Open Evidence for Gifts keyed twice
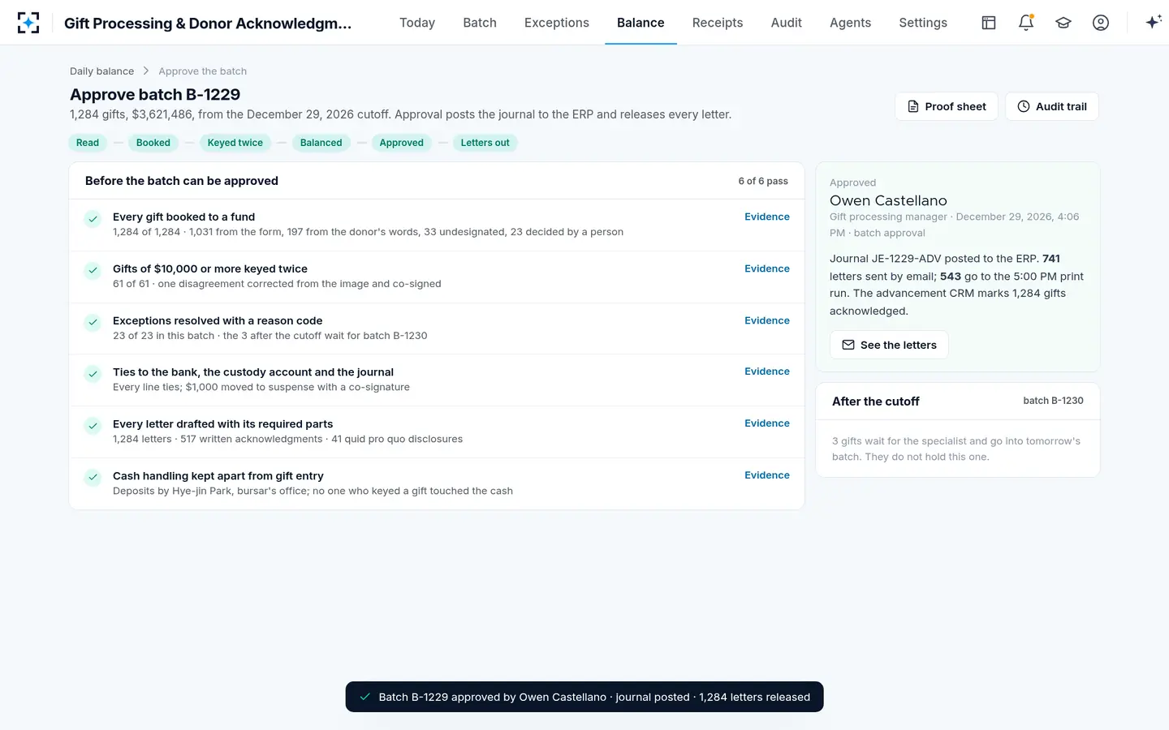Viewport: 1169px width, 730px height. [x=767, y=268]
